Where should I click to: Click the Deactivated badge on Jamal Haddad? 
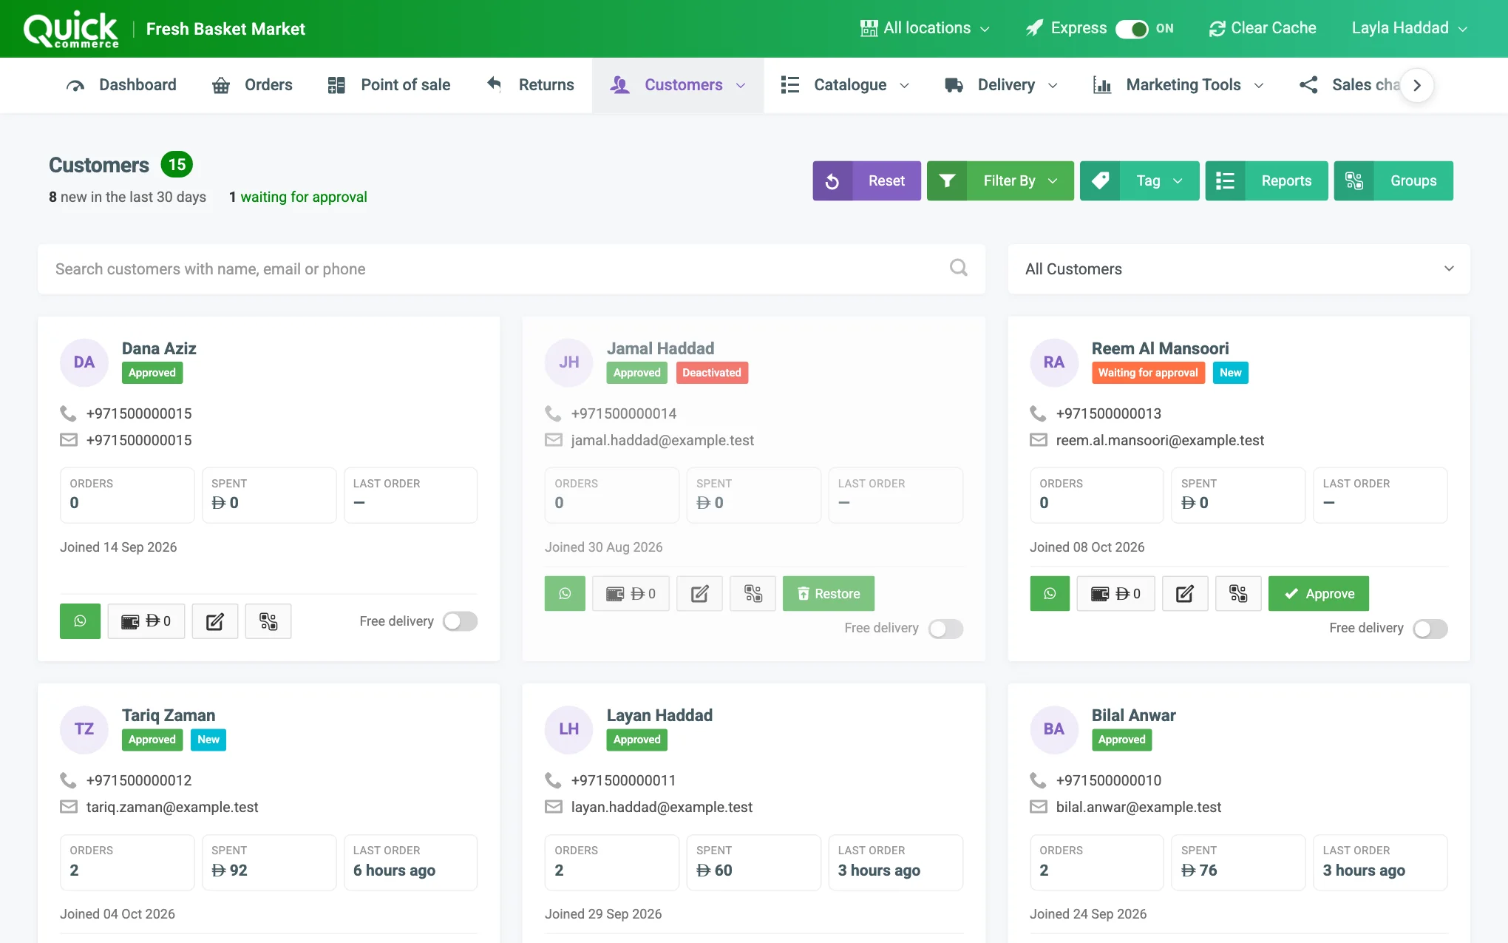712,373
